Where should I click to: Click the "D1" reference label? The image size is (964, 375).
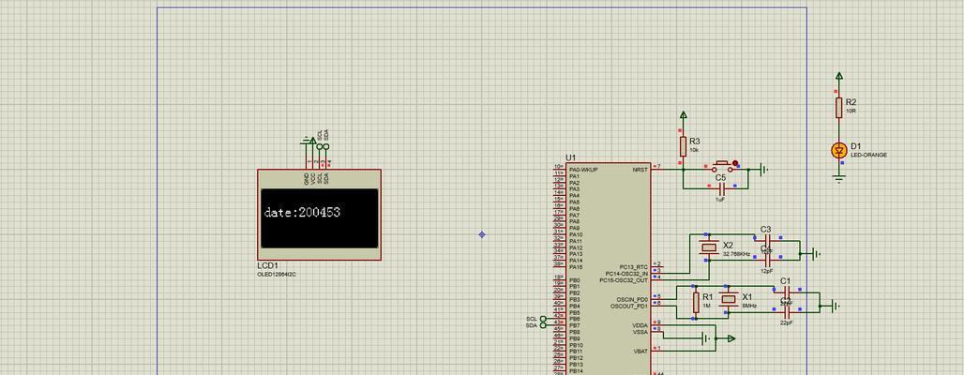(x=856, y=146)
